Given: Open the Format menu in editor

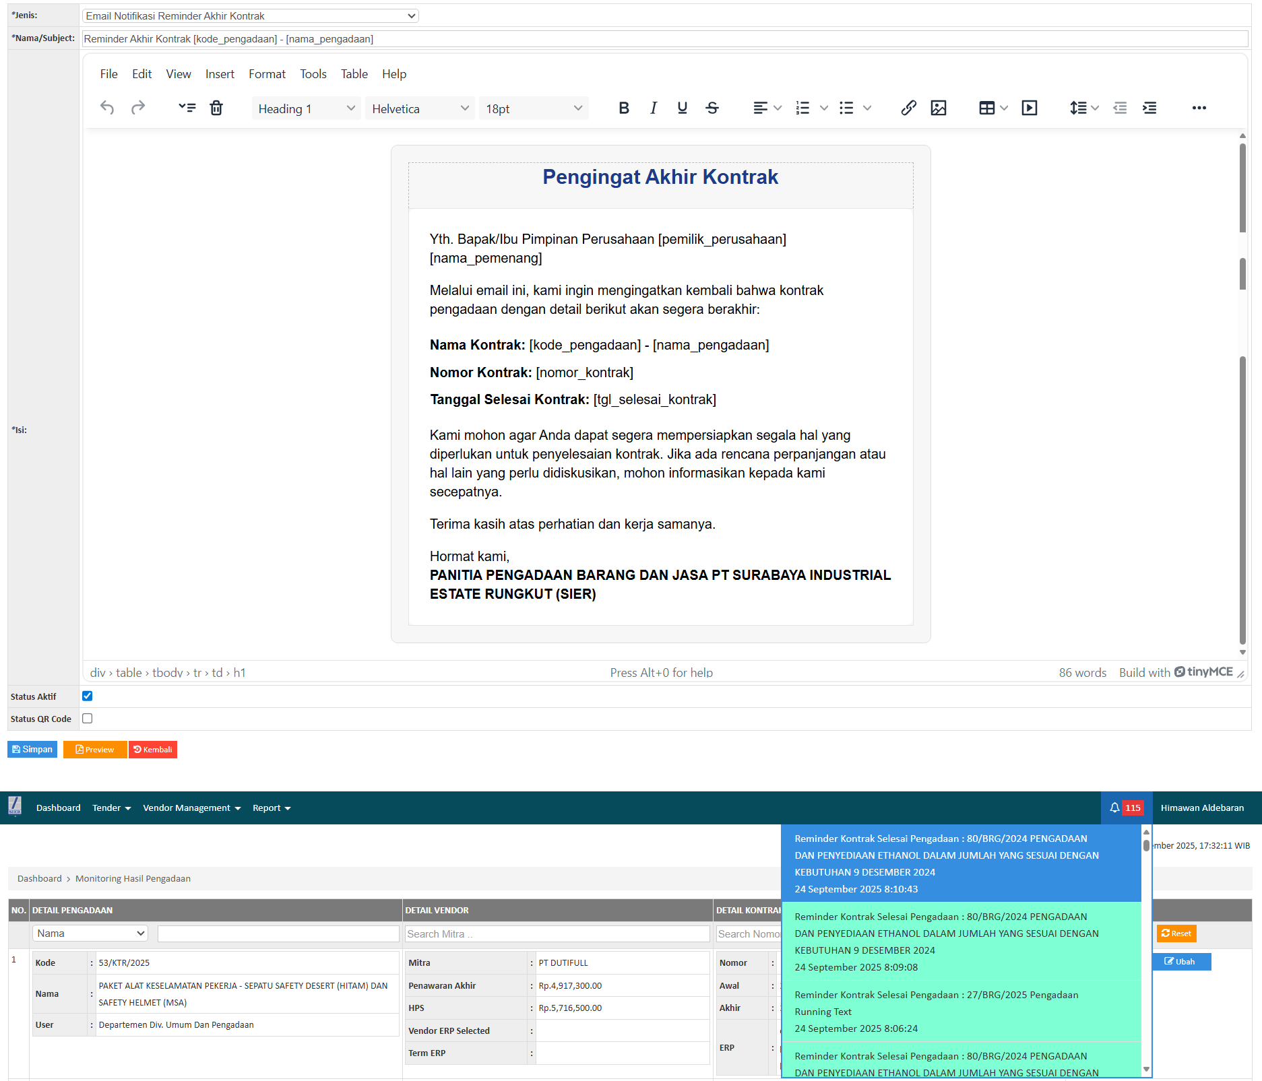Looking at the screenshot, I should coord(267,74).
